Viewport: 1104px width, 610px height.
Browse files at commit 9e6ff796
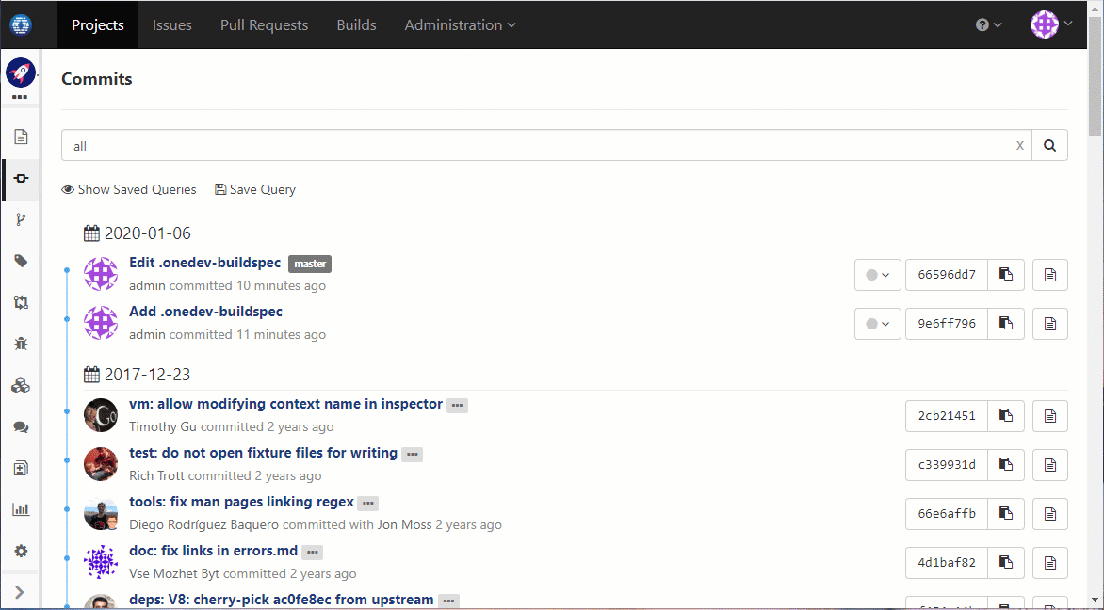[1050, 324]
